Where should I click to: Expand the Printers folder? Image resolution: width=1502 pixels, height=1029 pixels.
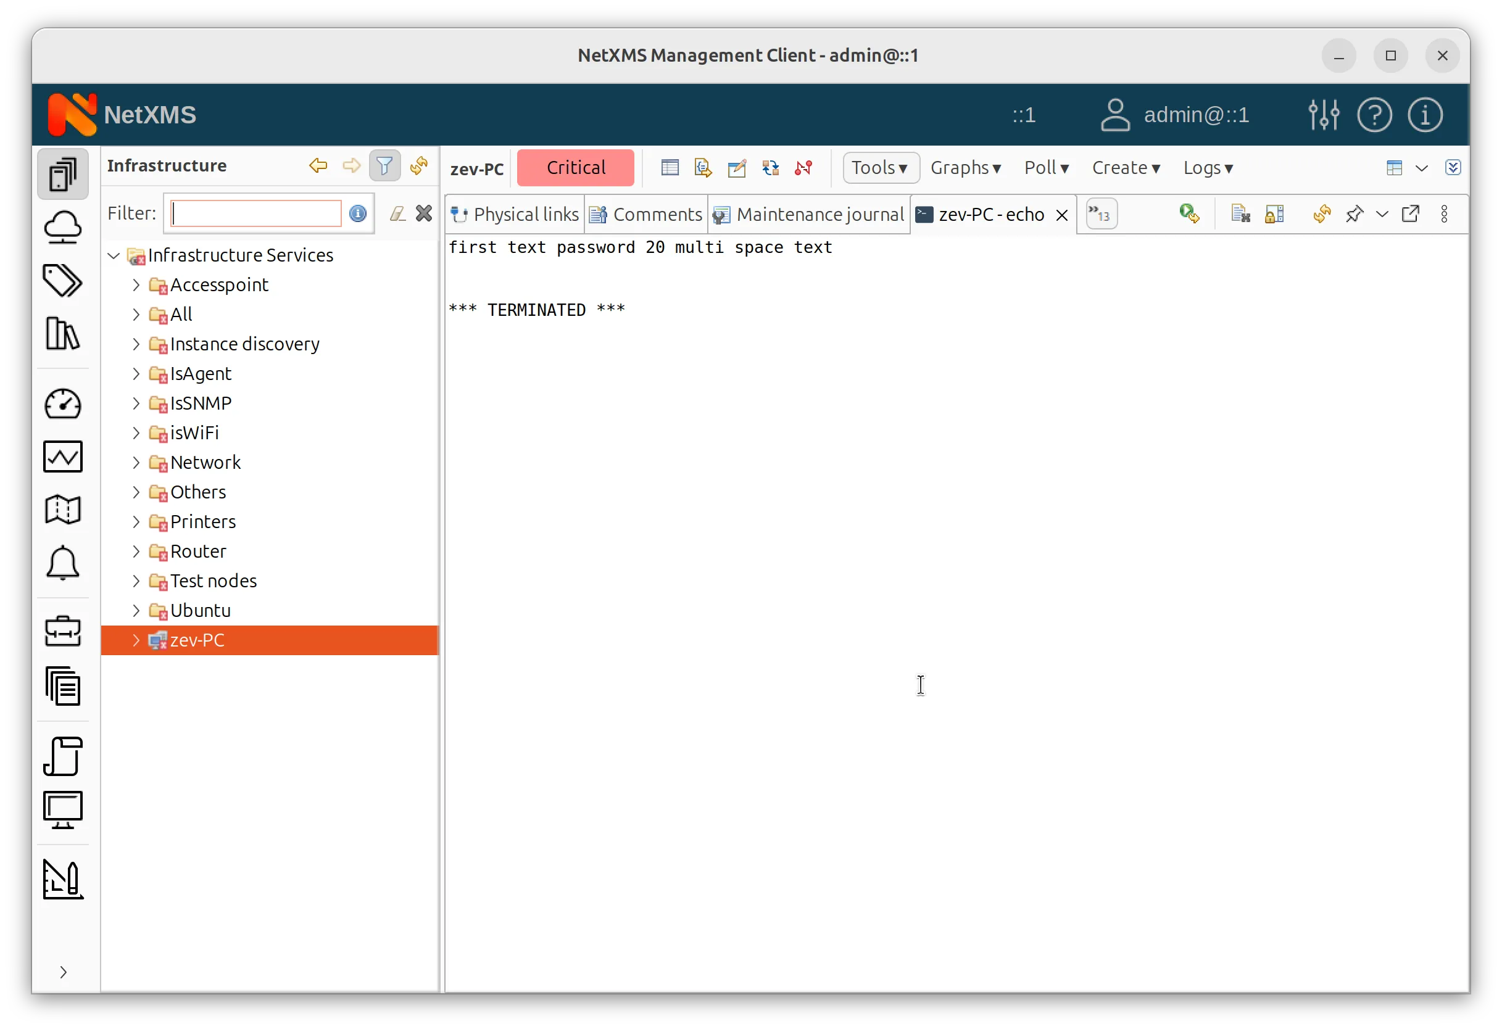pos(136,522)
